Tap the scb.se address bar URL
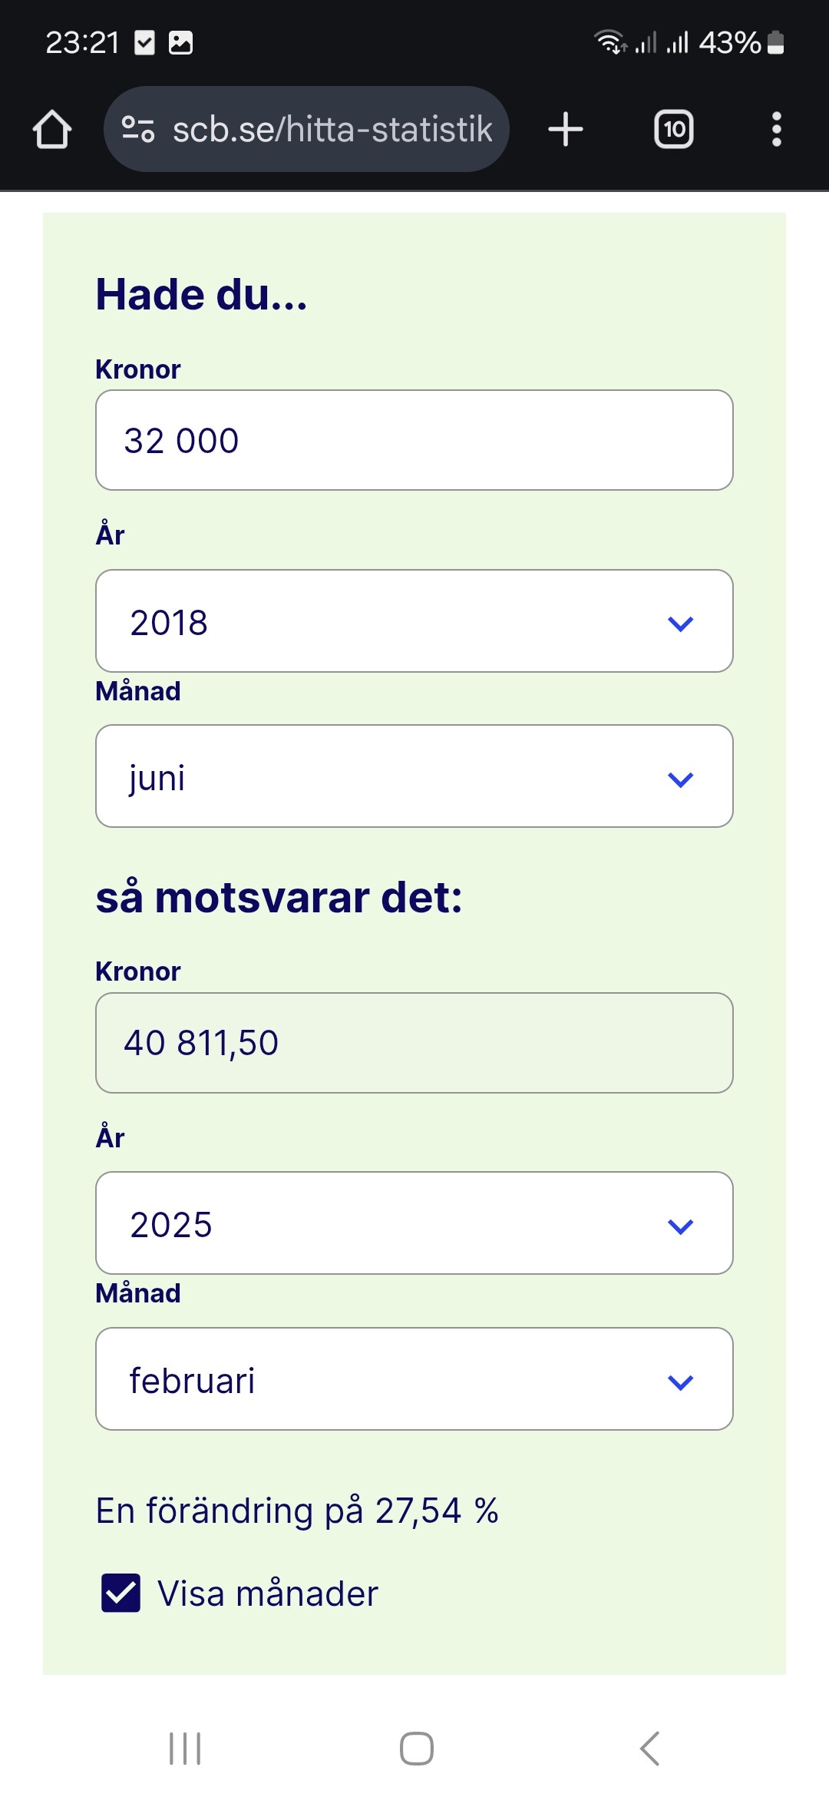The height and width of the screenshot is (1797, 829). tap(332, 129)
